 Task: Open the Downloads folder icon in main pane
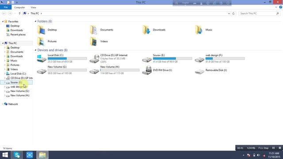146,30
